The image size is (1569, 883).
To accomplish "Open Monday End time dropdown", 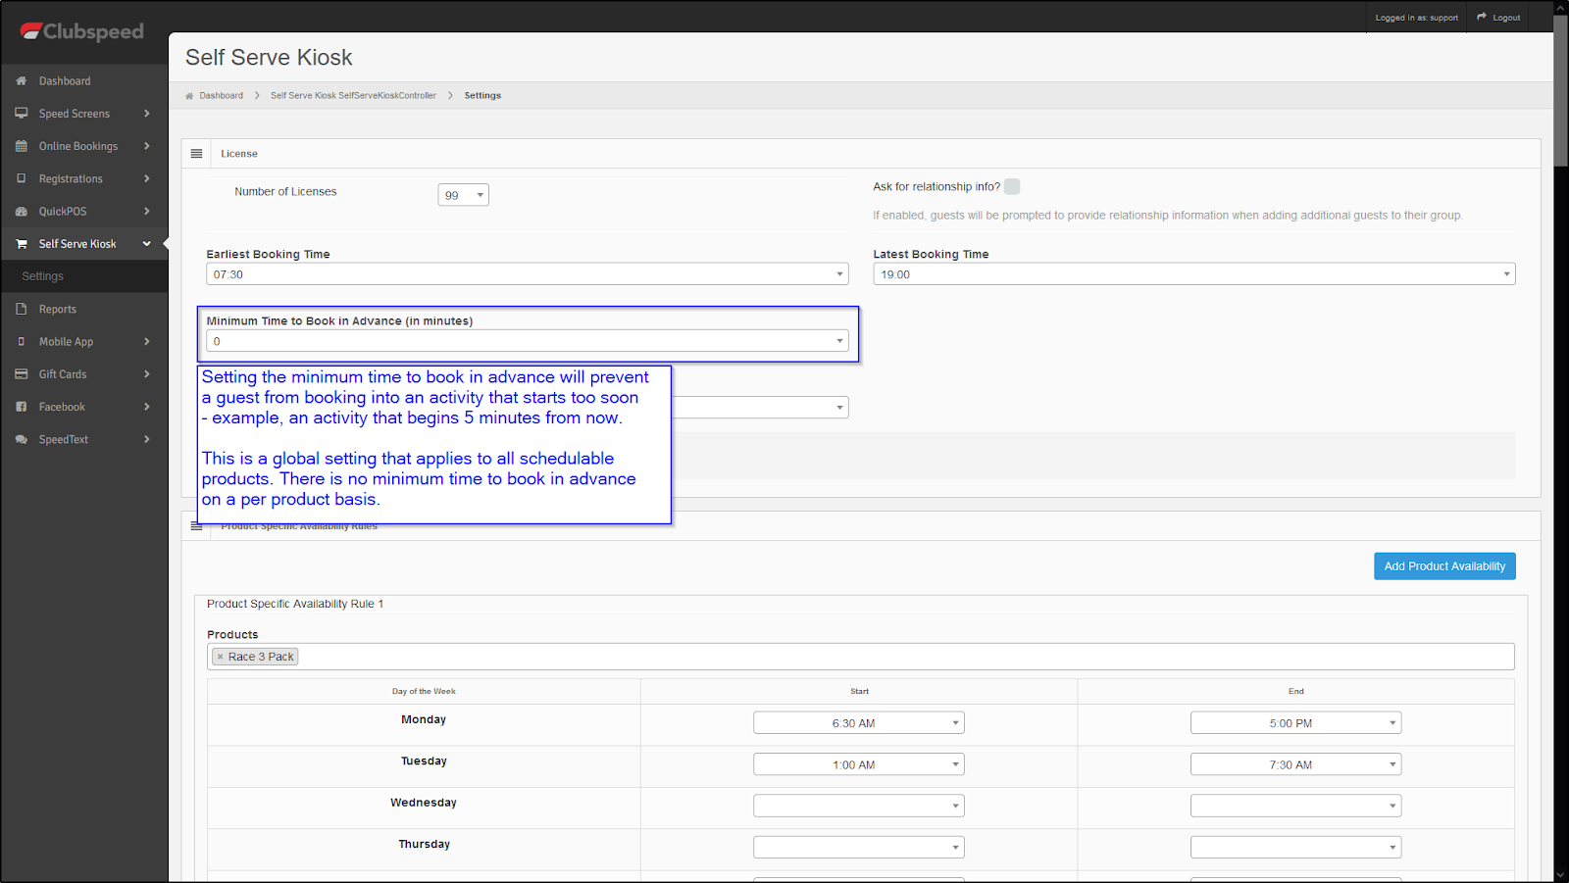I will pos(1295,723).
